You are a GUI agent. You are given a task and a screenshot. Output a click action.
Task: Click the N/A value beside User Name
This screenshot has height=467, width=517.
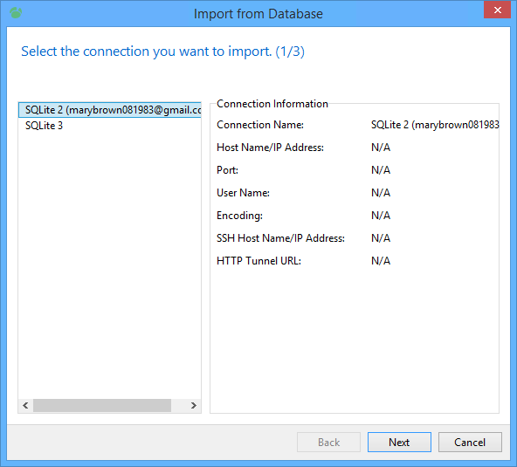tap(381, 193)
